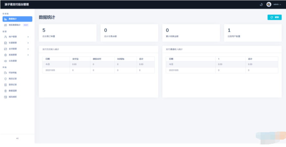Open 域名授权 in the sidebar

click(13, 97)
